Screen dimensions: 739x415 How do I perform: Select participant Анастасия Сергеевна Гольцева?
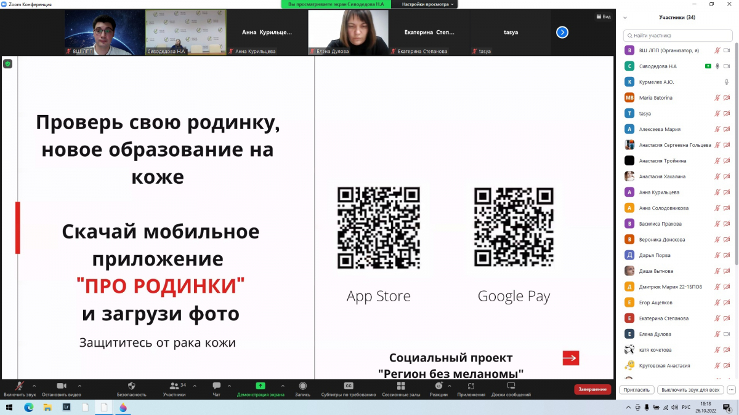[x=677, y=145]
